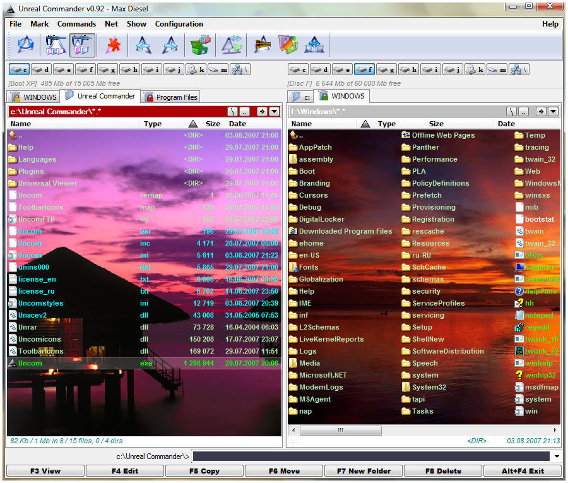Screen dimensions: 568x483
Task: Open right panel path history dropdown arrow
Action: tap(553, 112)
